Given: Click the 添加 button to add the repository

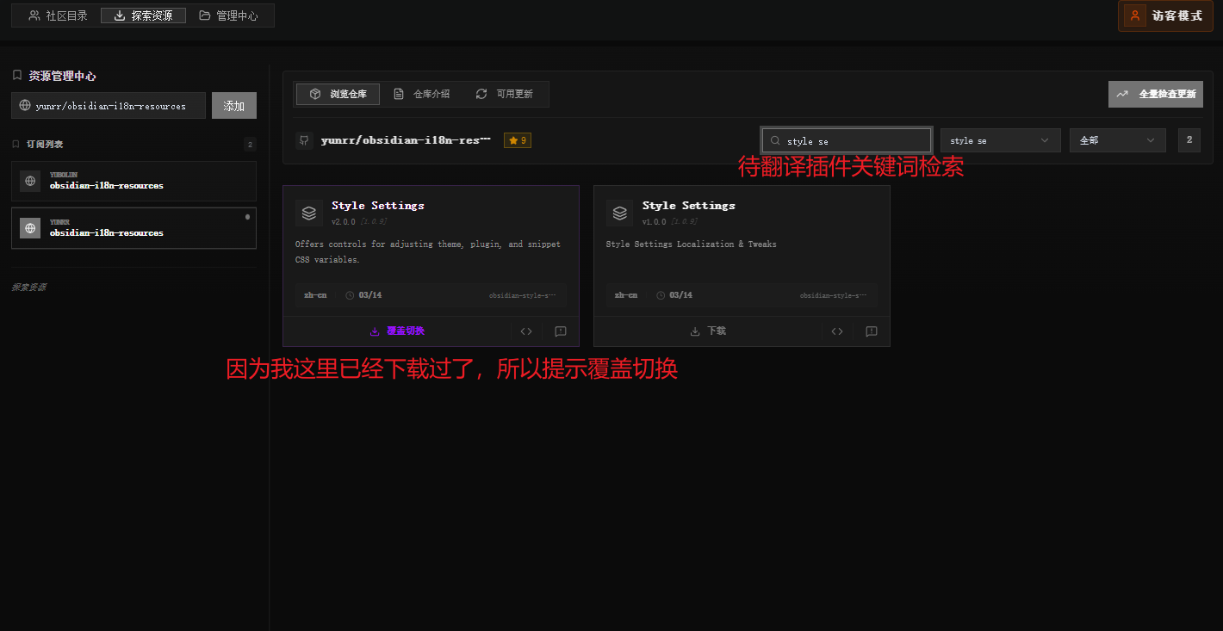Looking at the screenshot, I should [x=233, y=105].
